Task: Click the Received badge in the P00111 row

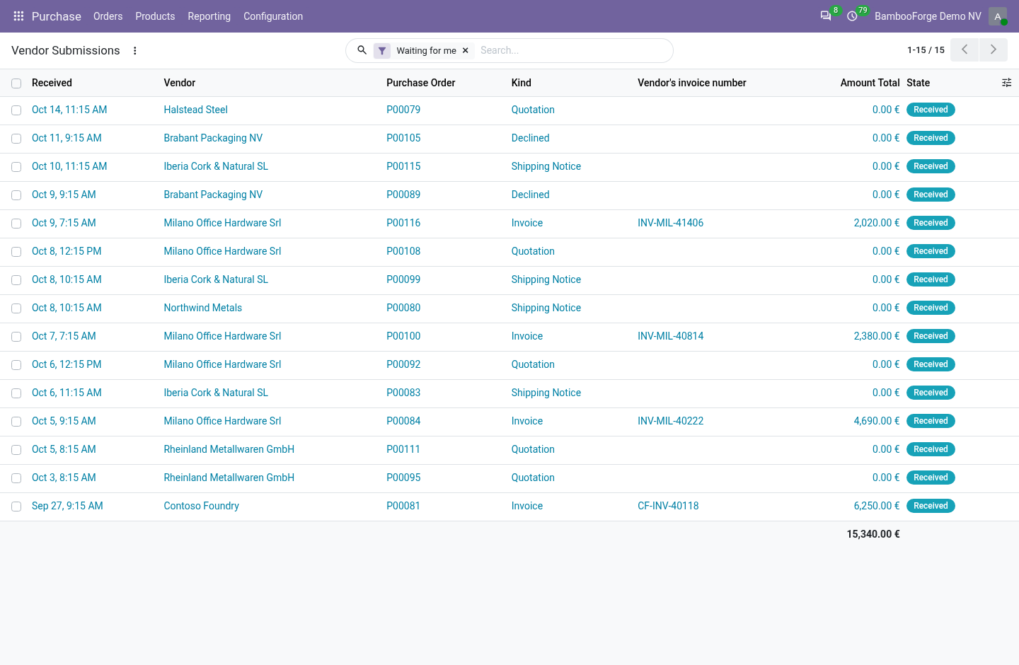Action: point(931,449)
